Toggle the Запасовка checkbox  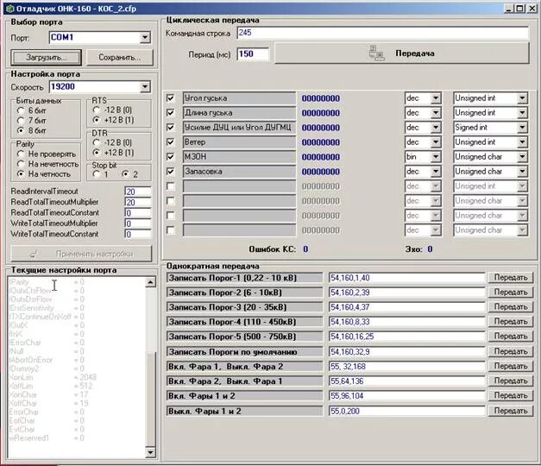tap(171, 171)
